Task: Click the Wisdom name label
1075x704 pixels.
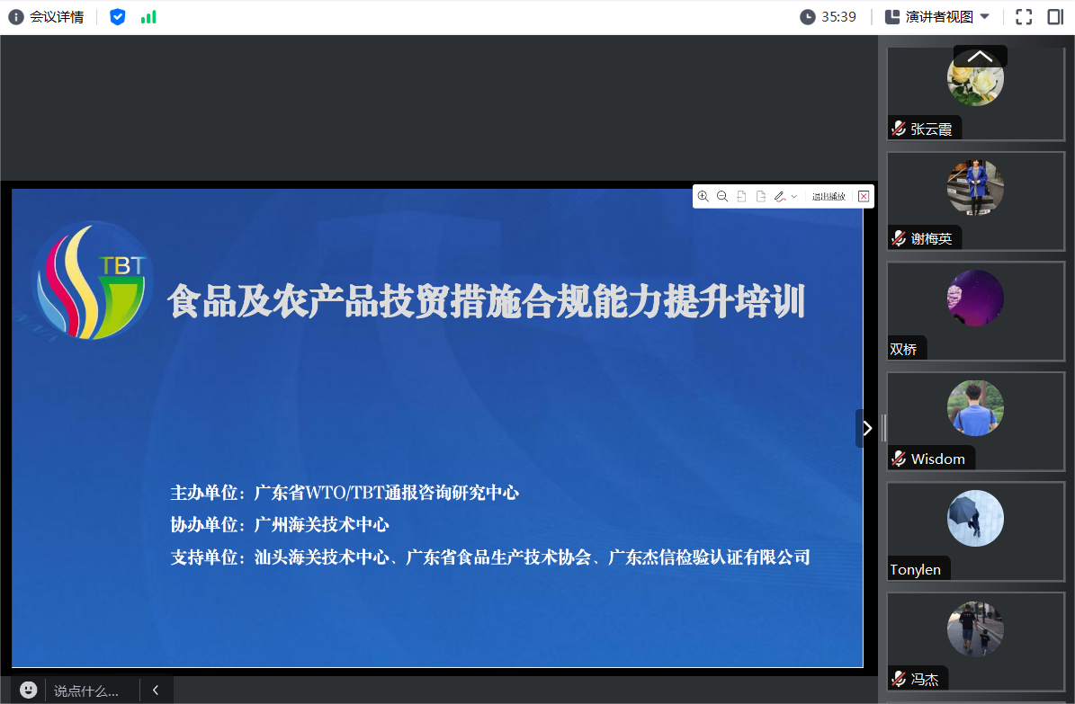Action: (938, 459)
